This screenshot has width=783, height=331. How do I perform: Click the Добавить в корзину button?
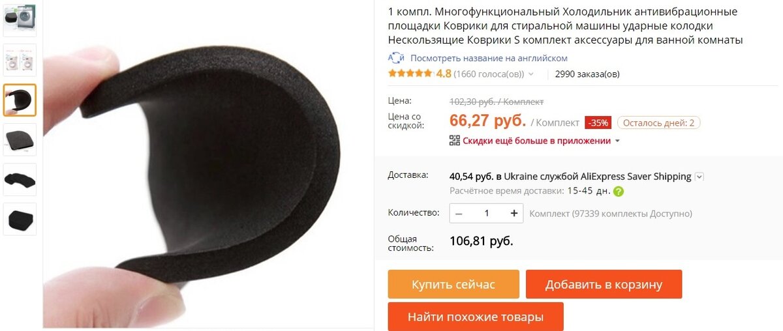604,285
